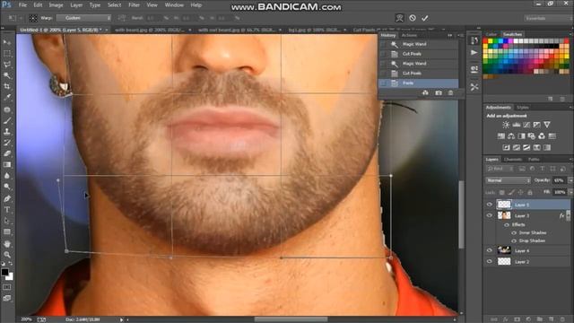Screen dimensions: 574x323
Task: Open the Fill slider arrow
Action: tap(570, 192)
